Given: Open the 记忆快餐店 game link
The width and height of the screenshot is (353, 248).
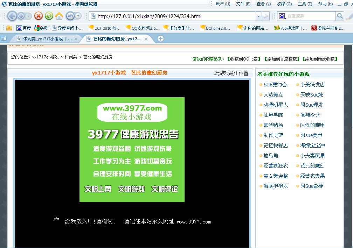Looking at the screenshot, I should [276, 145].
